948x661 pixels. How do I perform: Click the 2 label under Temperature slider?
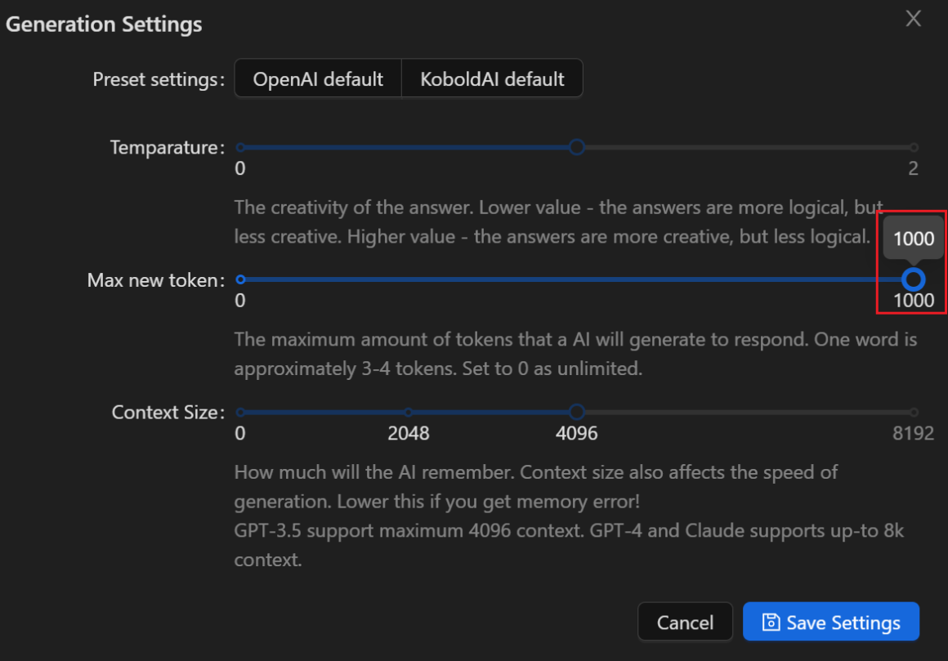(x=913, y=169)
